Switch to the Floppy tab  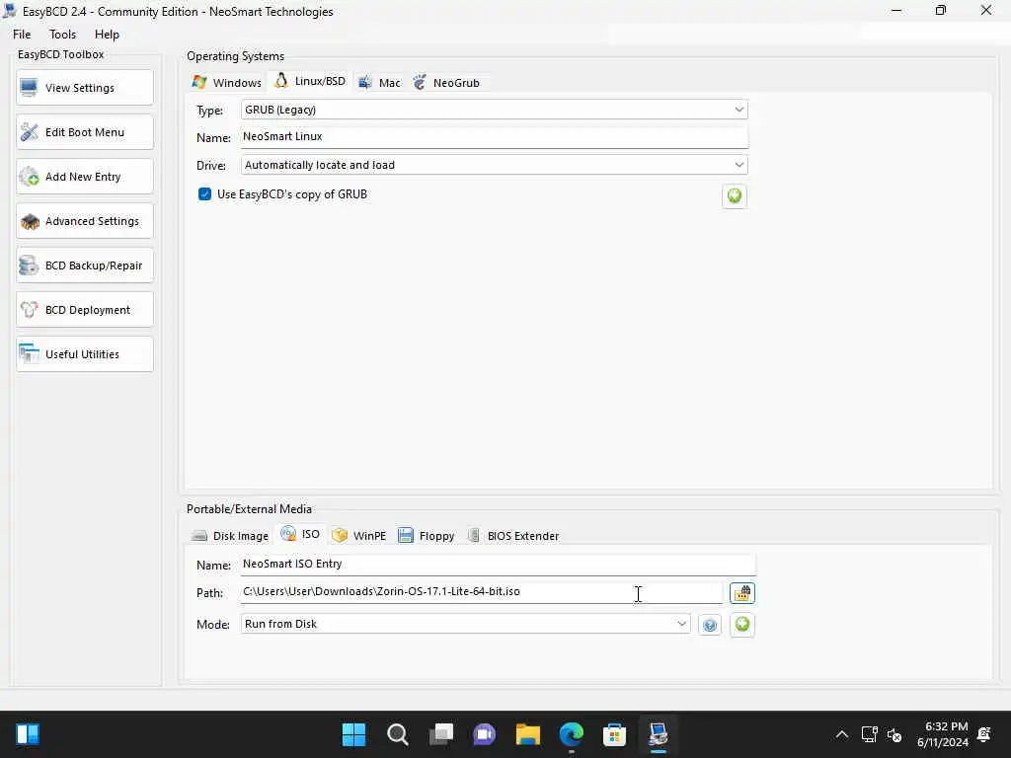[427, 536]
